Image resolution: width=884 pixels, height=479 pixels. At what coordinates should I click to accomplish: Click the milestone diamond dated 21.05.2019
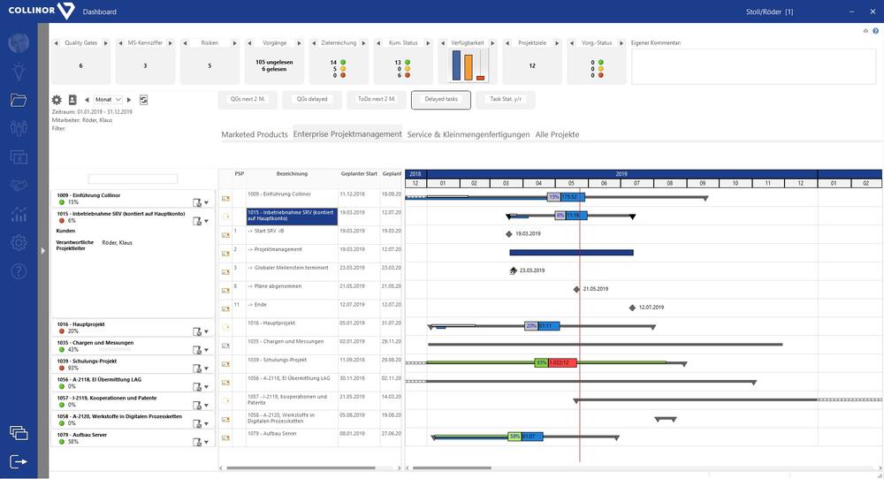[x=576, y=289]
